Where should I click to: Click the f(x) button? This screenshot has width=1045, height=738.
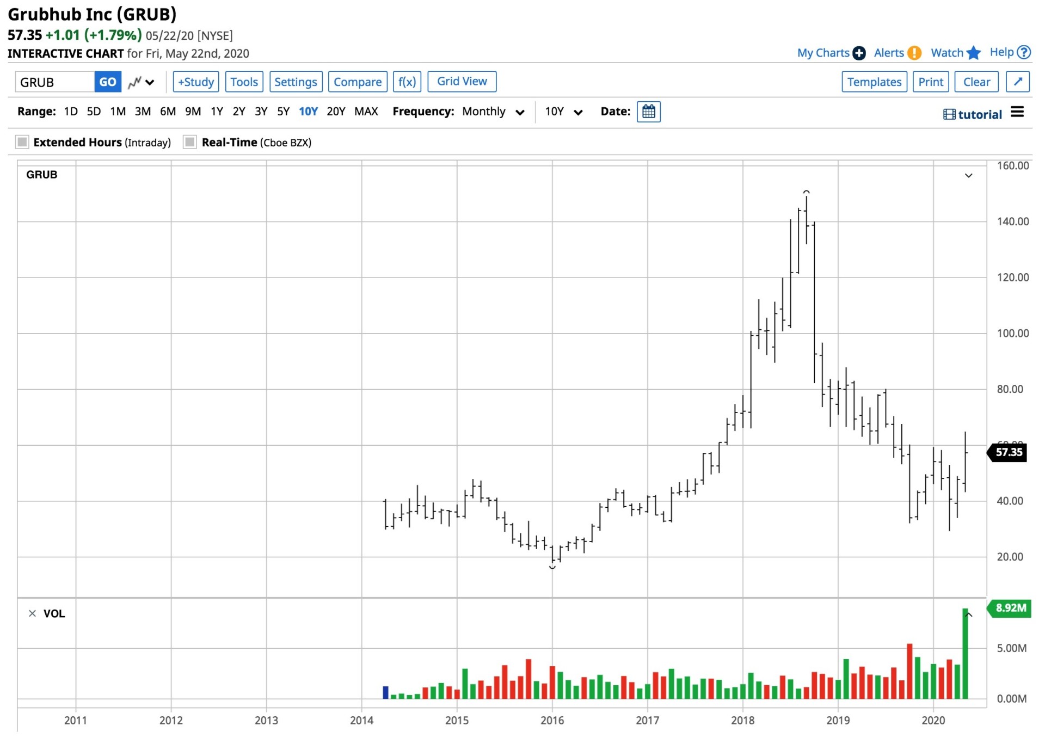(407, 82)
